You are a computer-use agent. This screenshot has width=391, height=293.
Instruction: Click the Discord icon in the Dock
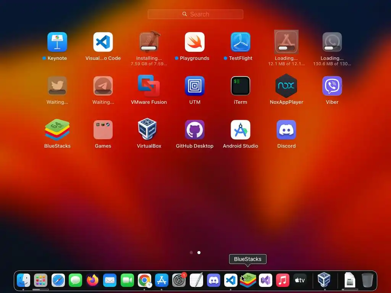[x=213, y=280]
